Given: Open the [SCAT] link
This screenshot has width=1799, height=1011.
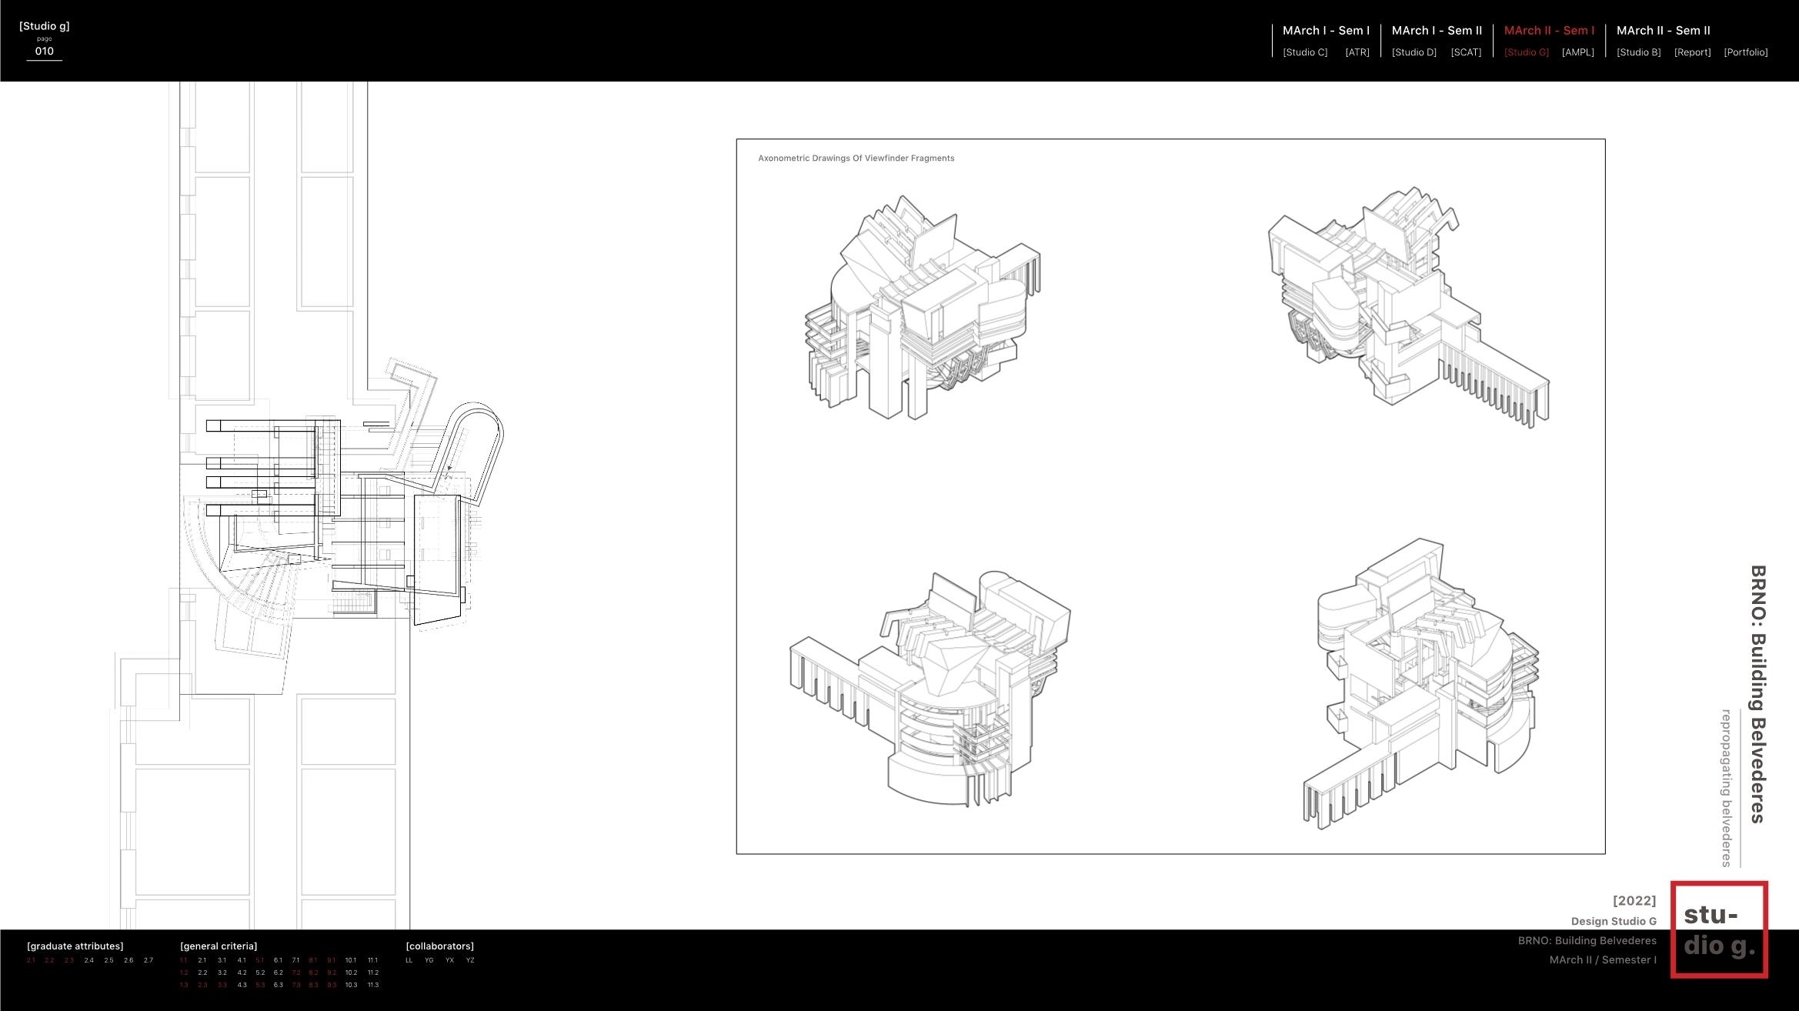Looking at the screenshot, I should [x=1466, y=52].
